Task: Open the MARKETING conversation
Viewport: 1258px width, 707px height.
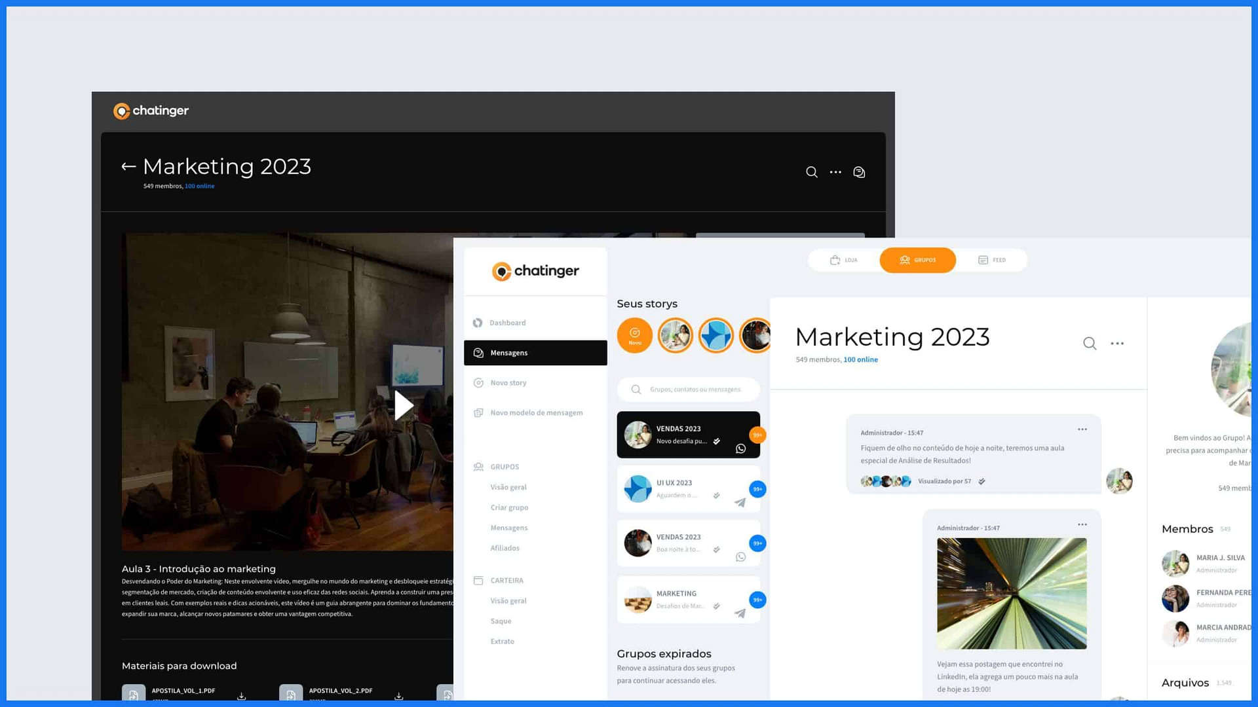Action: [x=688, y=600]
